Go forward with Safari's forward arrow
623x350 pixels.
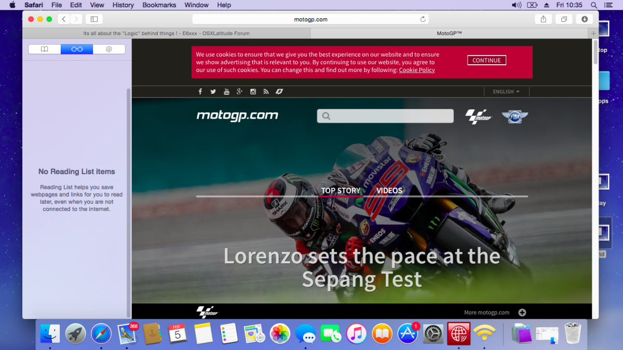tap(76, 19)
